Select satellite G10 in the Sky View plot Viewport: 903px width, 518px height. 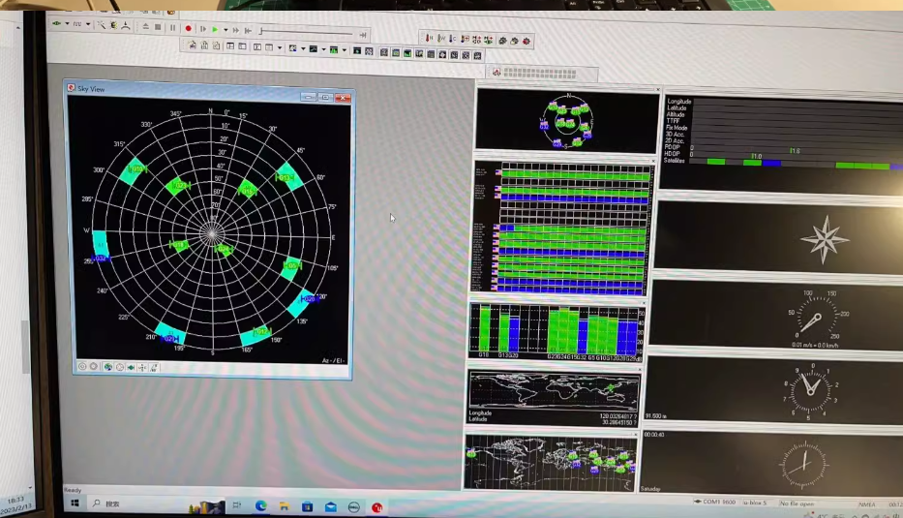click(138, 168)
